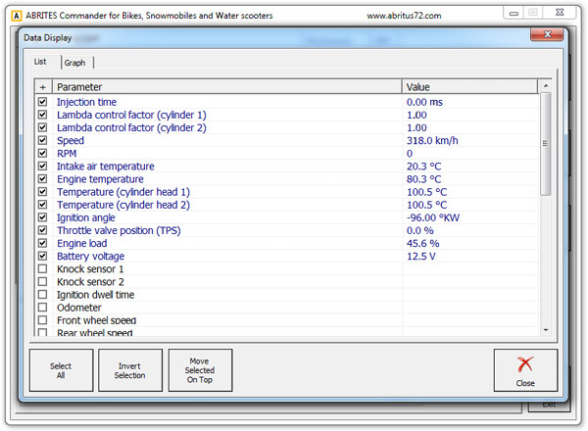This screenshot has height=431, width=588.
Task: Click the 12.5 V battery value
Action: [x=421, y=257]
